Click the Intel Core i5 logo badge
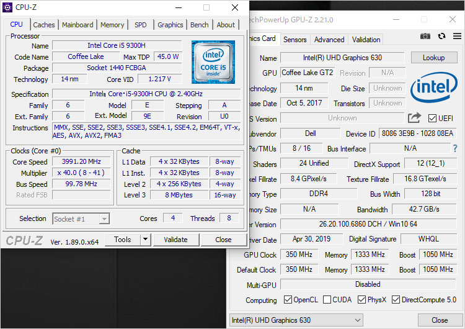 click(x=213, y=61)
